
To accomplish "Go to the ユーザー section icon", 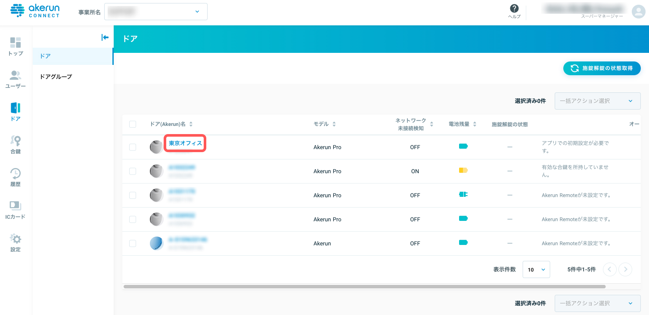I will pyautogui.click(x=16, y=75).
